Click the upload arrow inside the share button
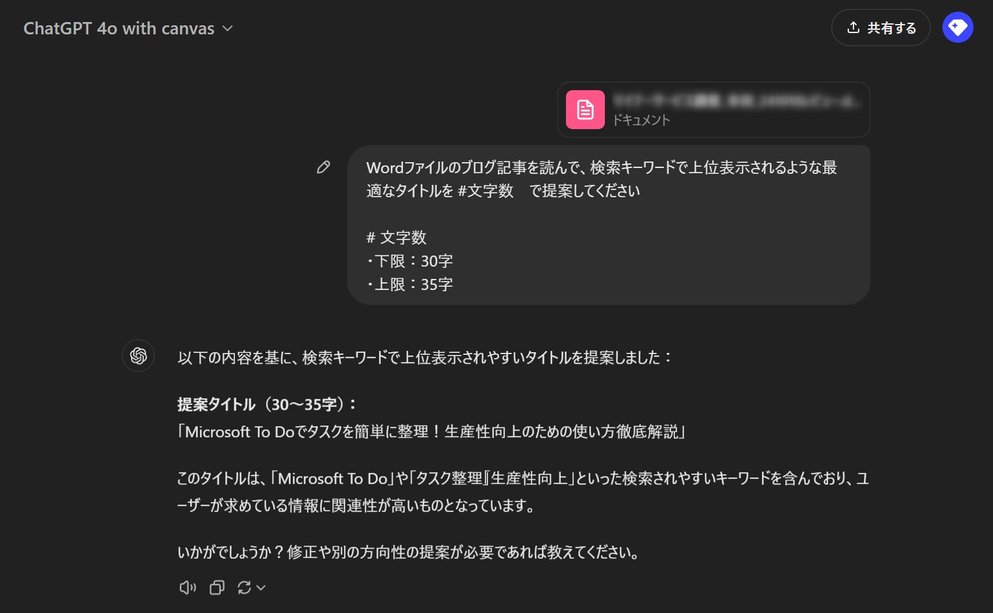The width and height of the screenshot is (993, 613). [853, 27]
